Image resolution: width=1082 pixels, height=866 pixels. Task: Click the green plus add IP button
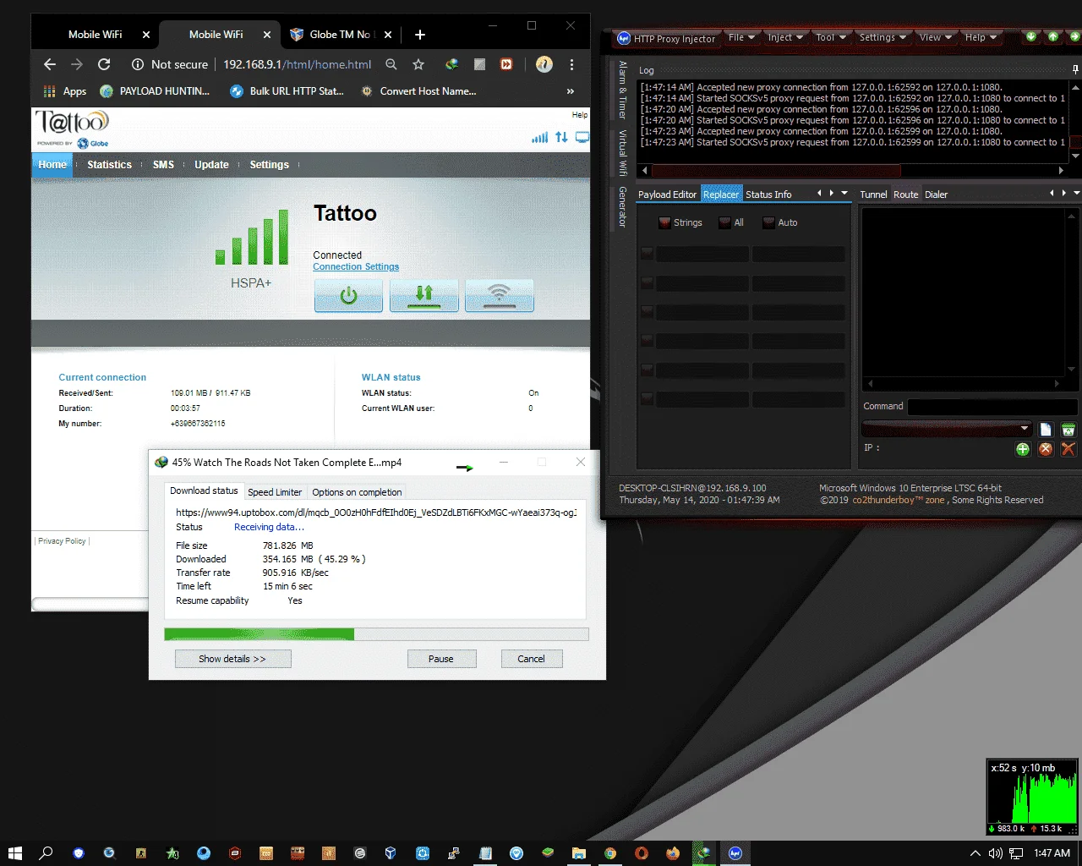[1023, 449]
